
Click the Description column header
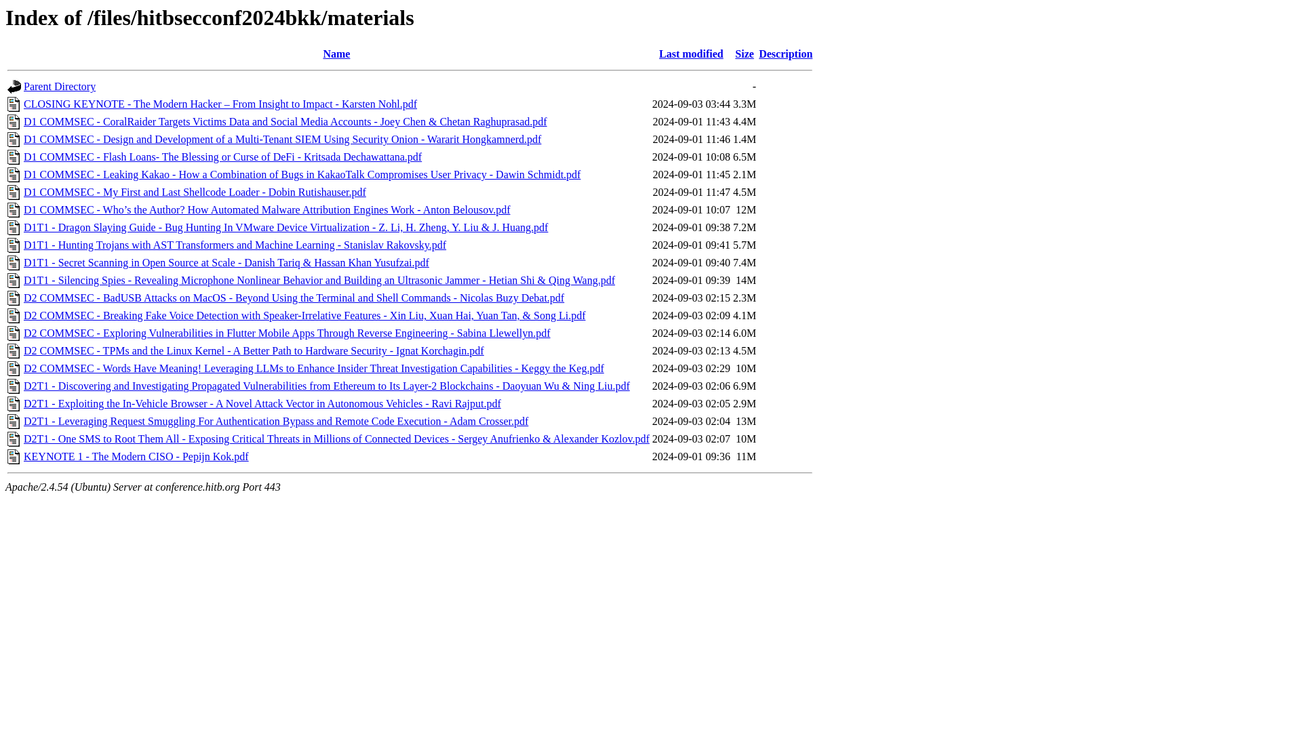pyautogui.click(x=785, y=54)
